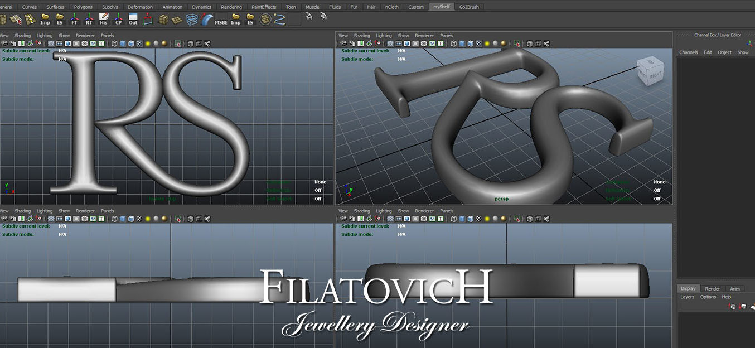Click Help in the Layer Editor menu
755x348 pixels.
[727, 297]
